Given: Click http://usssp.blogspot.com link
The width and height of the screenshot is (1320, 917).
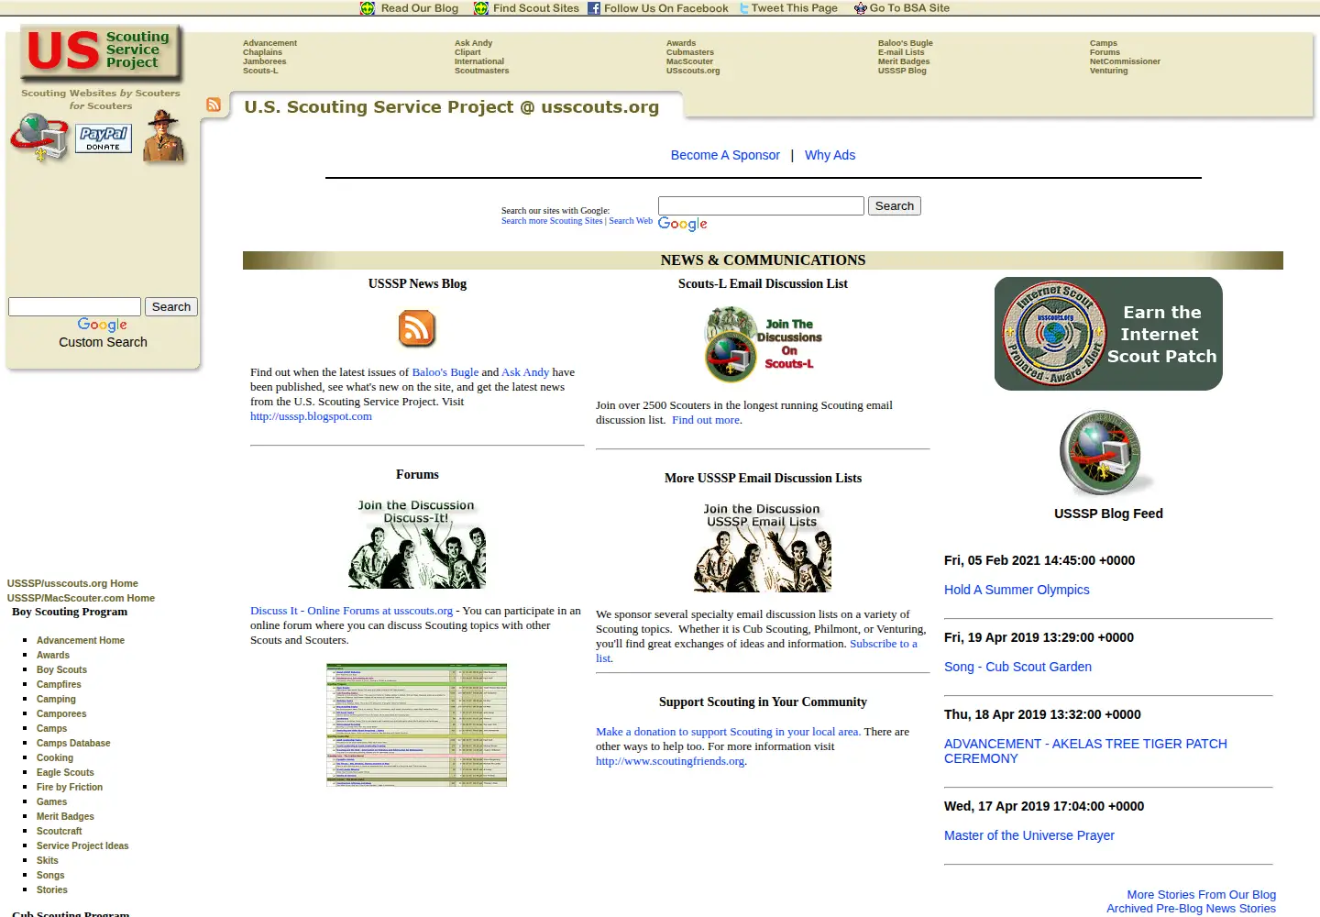Looking at the screenshot, I should click(311, 416).
